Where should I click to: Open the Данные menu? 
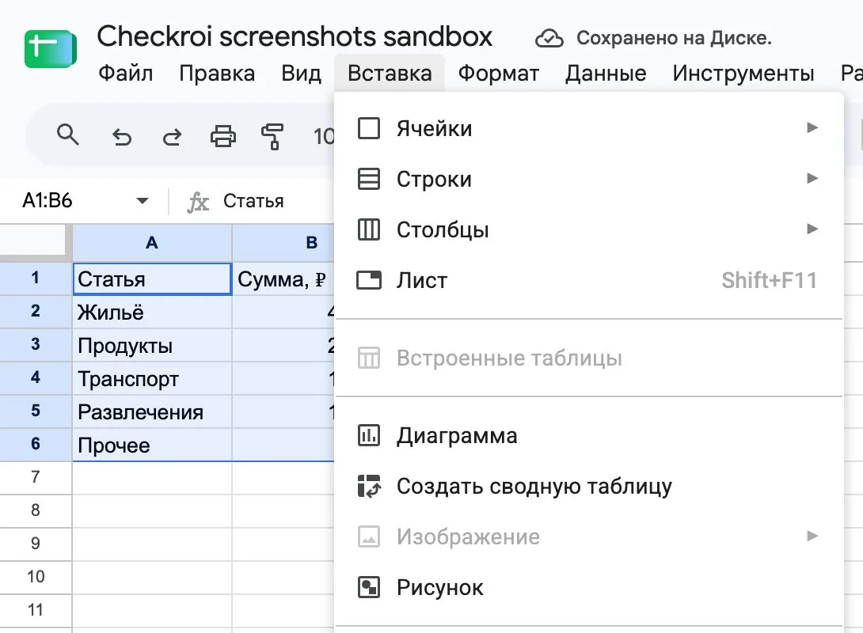coord(606,73)
